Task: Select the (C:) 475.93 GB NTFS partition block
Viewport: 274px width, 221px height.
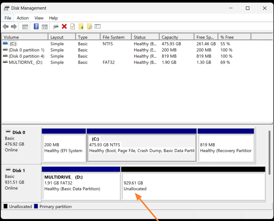Action: (x=142, y=145)
